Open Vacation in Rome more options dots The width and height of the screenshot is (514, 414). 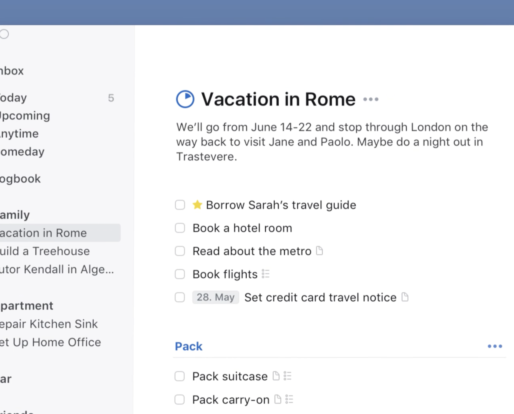pos(371,99)
